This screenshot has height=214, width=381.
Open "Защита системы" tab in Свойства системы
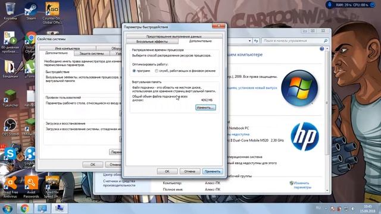(92, 53)
